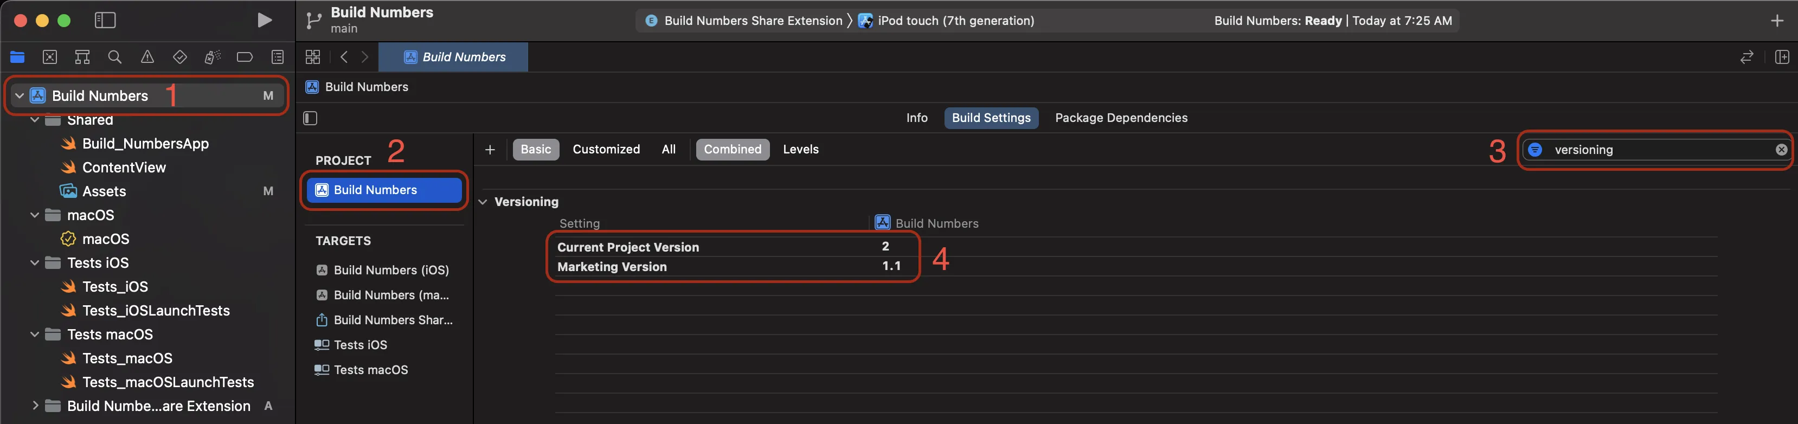Edit Marketing Version value 1.1
The width and height of the screenshot is (1798, 424).
click(891, 266)
